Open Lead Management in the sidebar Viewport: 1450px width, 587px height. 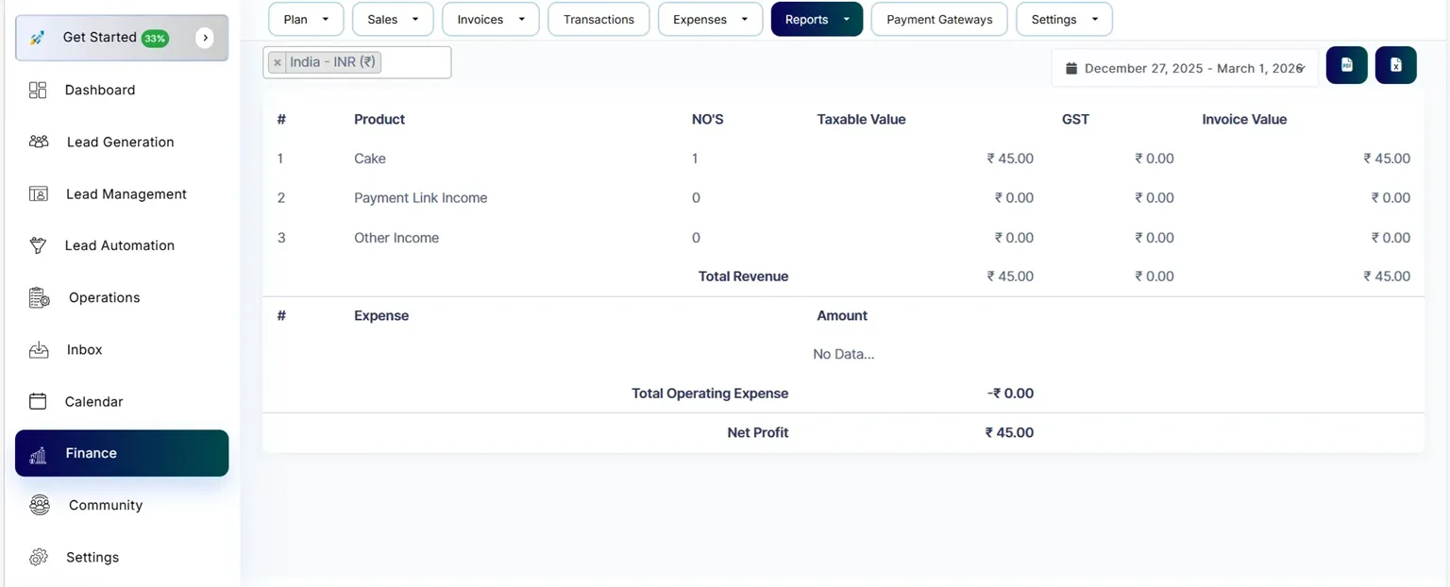126,193
